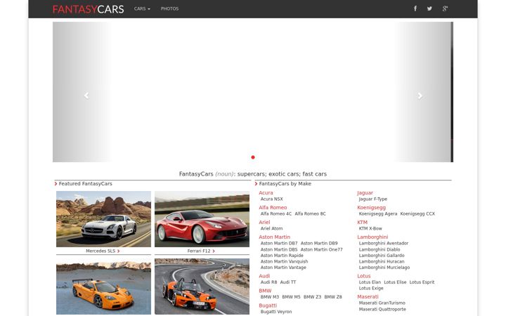Viewport: 506px width, 316px height.
Task: Open the Koenigsegg make heading
Action: (372, 207)
